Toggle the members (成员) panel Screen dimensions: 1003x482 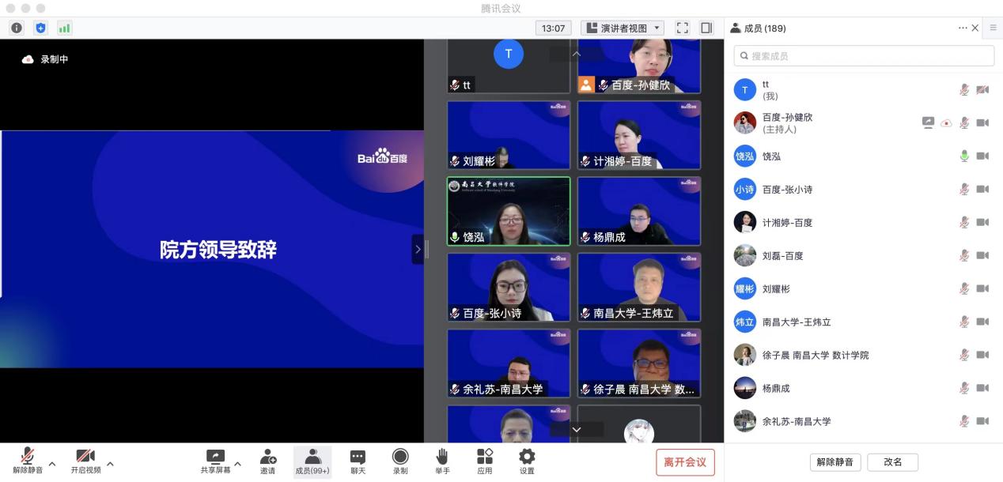click(312, 461)
